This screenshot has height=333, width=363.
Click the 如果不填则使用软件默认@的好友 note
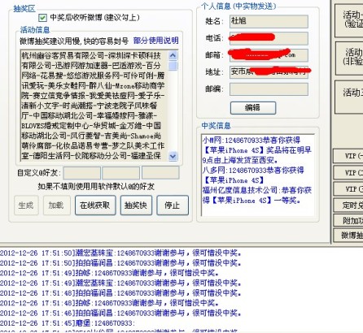click(x=96, y=186)
